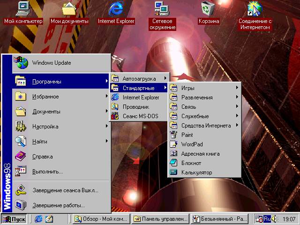Viewport: 300px width, 225px height.
Task: Click the Завершение сеанса key icon
Action: tap(21, 190)
